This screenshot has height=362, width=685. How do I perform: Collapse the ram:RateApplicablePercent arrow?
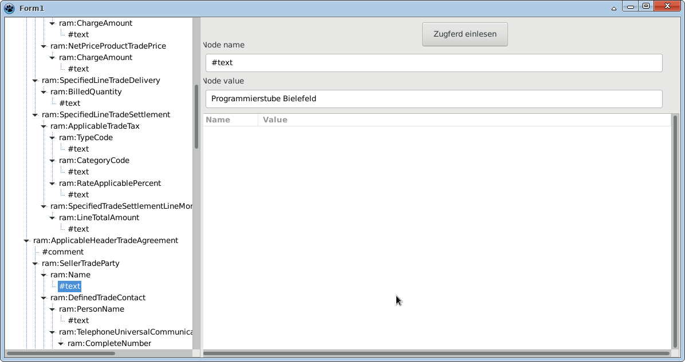pyautogui.click(x=53, y=184)
